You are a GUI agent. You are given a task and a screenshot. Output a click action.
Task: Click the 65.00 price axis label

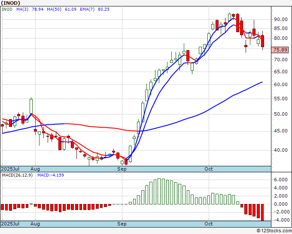point(280,72)
